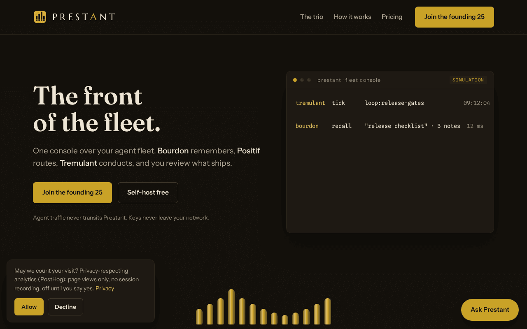527x329 pixels.
Task: Click 'prestant · fleet console' title text
Action: (x=349, y=80)
